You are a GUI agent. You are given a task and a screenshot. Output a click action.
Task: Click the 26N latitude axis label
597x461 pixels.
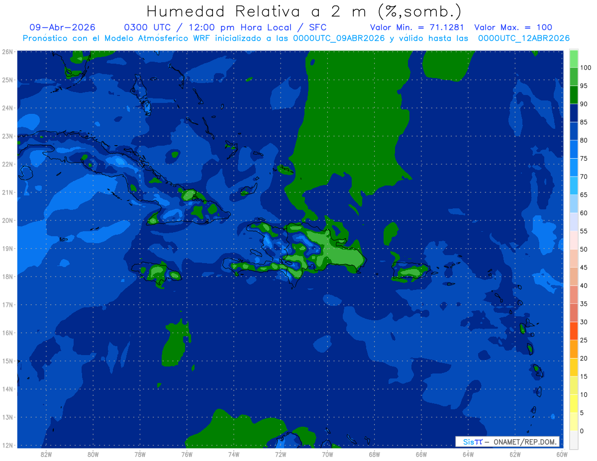[7, 52]
